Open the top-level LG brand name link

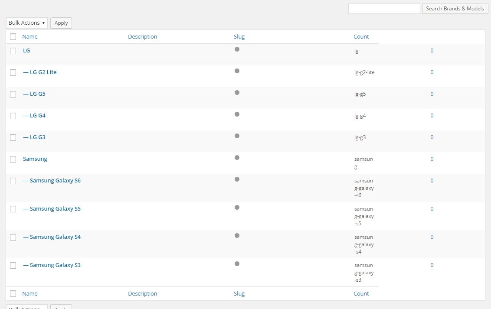[26, 50]
